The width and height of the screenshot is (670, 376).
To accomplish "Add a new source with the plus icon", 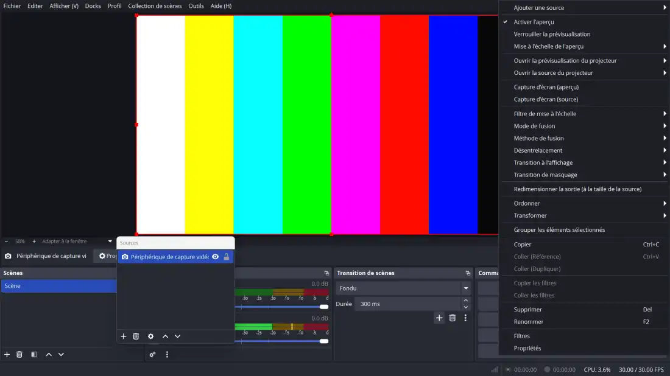I will click(x=123, y=336).
